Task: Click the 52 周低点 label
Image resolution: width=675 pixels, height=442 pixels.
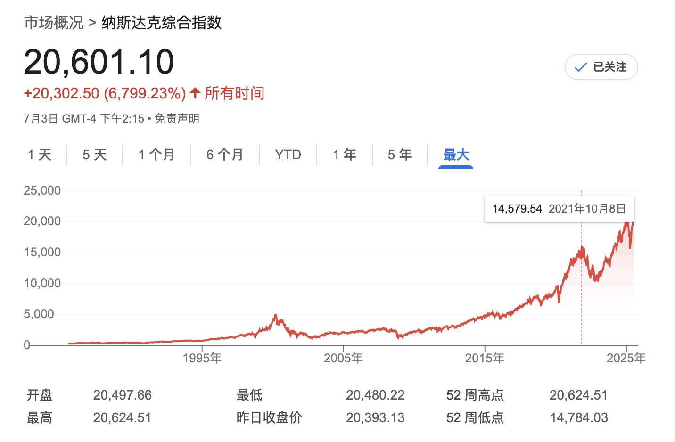Action: coord(475,417)
